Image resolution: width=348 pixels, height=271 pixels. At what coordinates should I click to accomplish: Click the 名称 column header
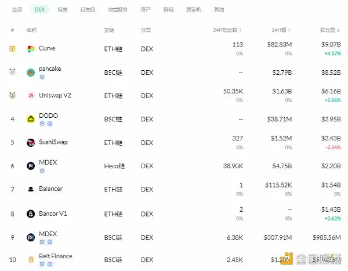[32, 30]
